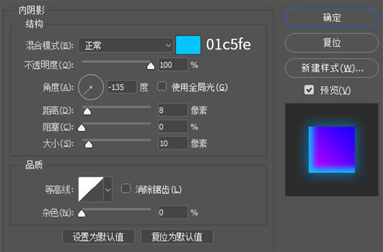383x252 pixels.
Task: Click the 大小 slider handle
Action: (88, 144)
